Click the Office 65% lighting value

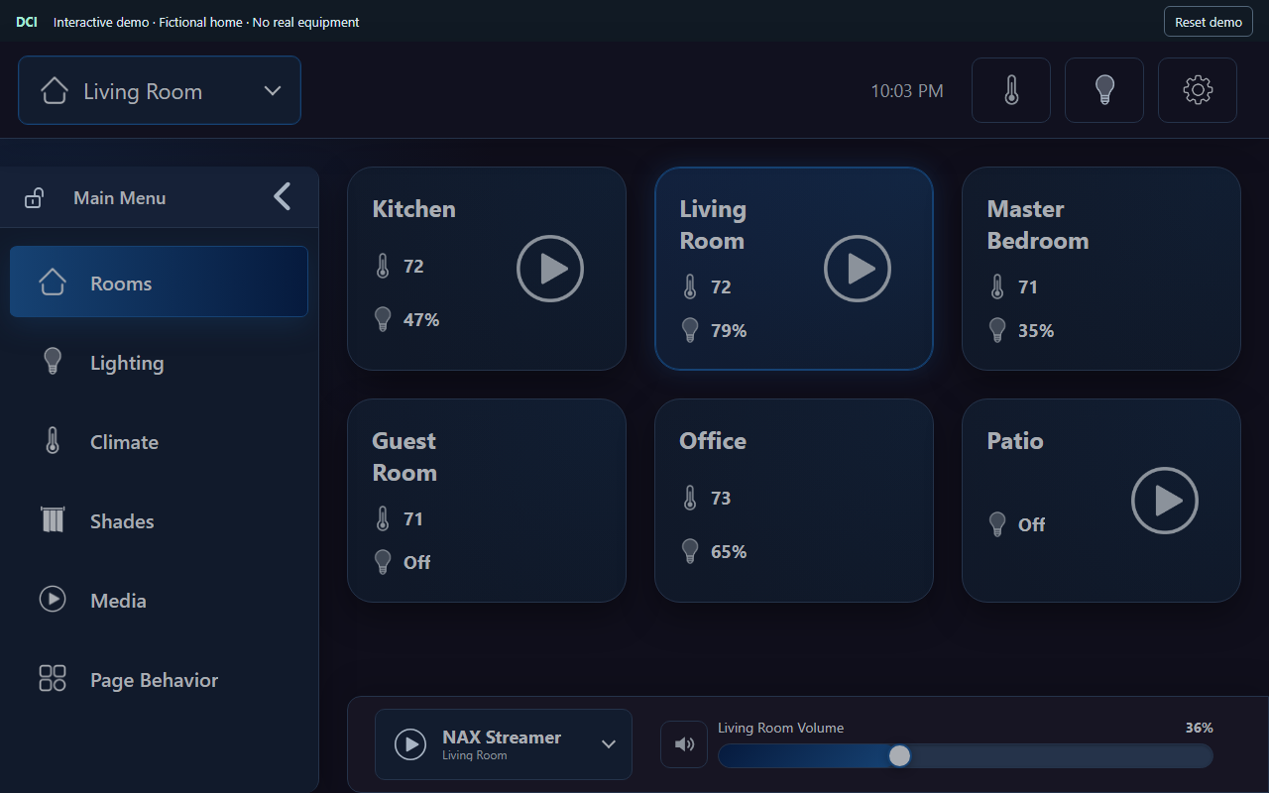[x=729, y=551]
